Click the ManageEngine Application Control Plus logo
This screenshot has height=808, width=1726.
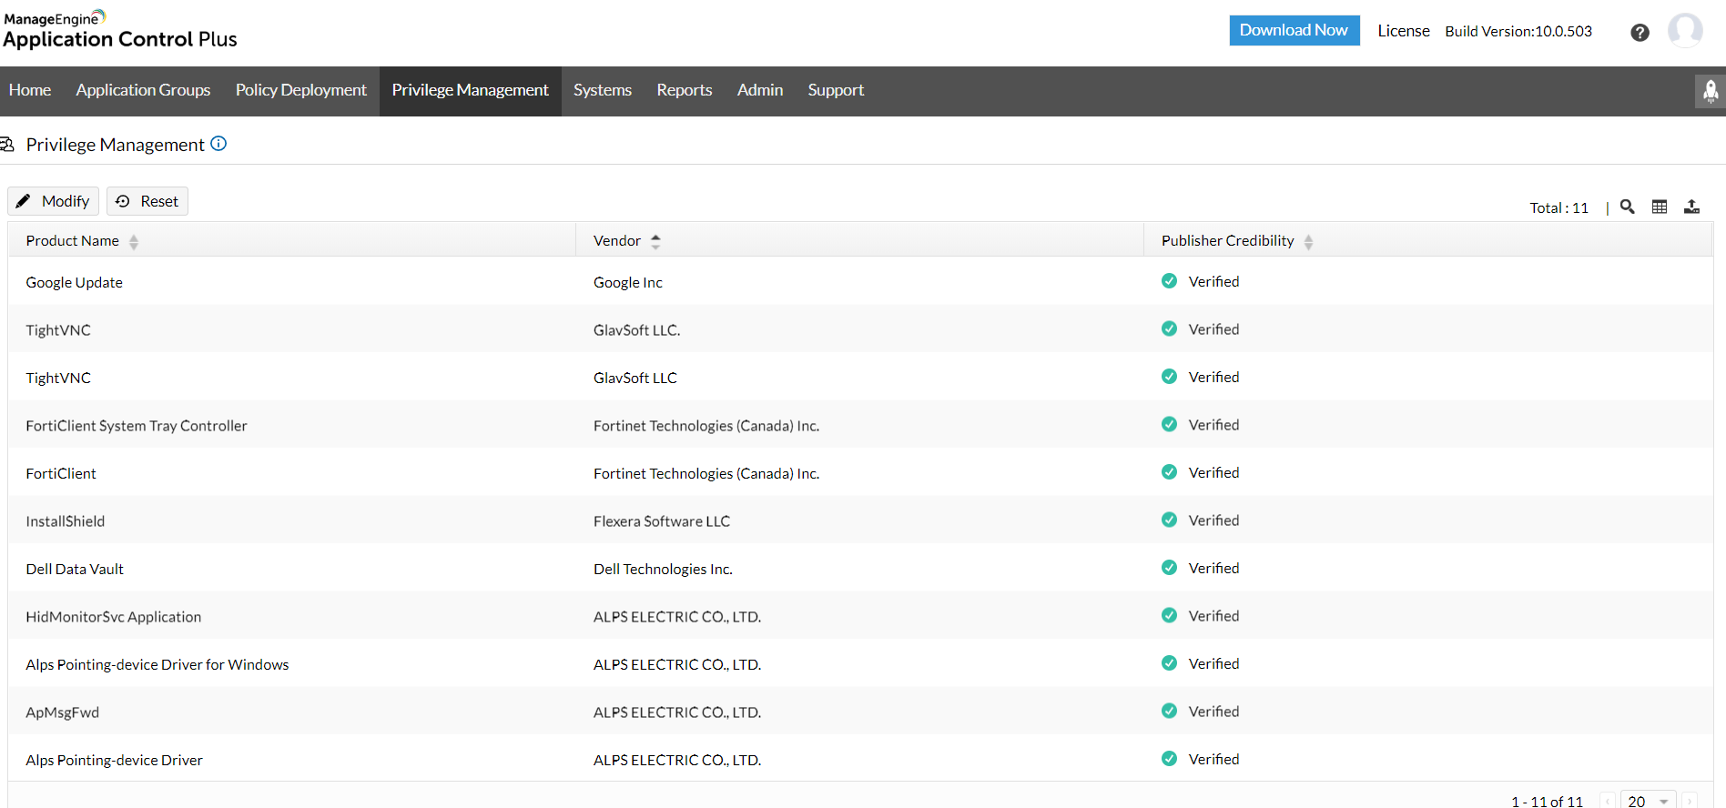click(120, 30)
